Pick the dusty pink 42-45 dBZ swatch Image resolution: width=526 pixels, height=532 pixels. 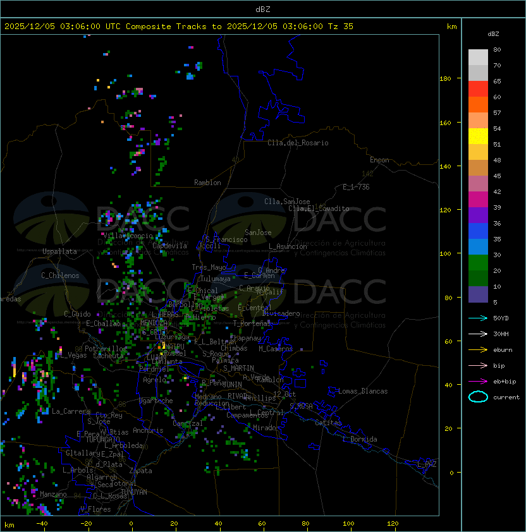click(x=478, y=184)
